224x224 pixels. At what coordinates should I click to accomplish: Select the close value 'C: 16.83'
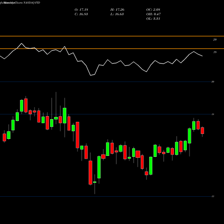click(x=81, y=14)
